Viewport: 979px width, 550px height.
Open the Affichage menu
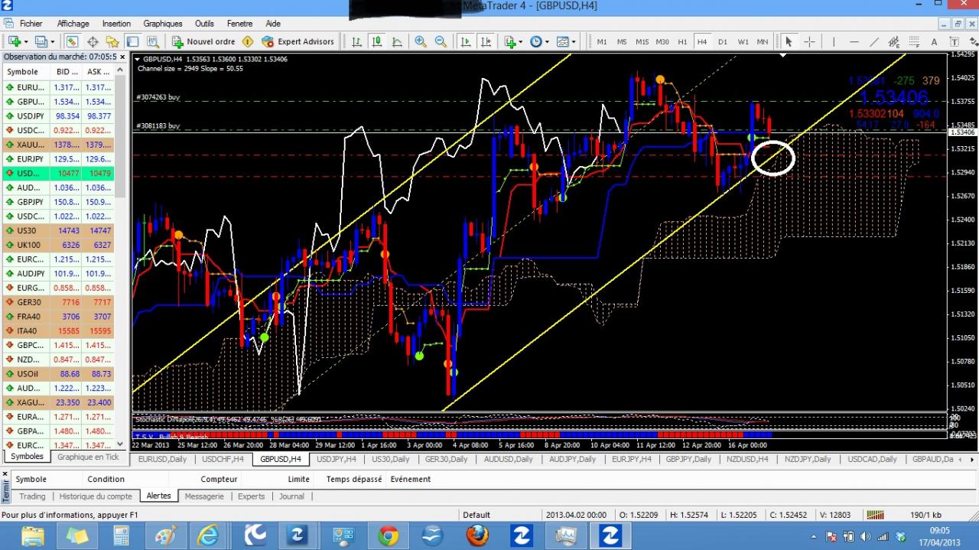coord(73,24)
